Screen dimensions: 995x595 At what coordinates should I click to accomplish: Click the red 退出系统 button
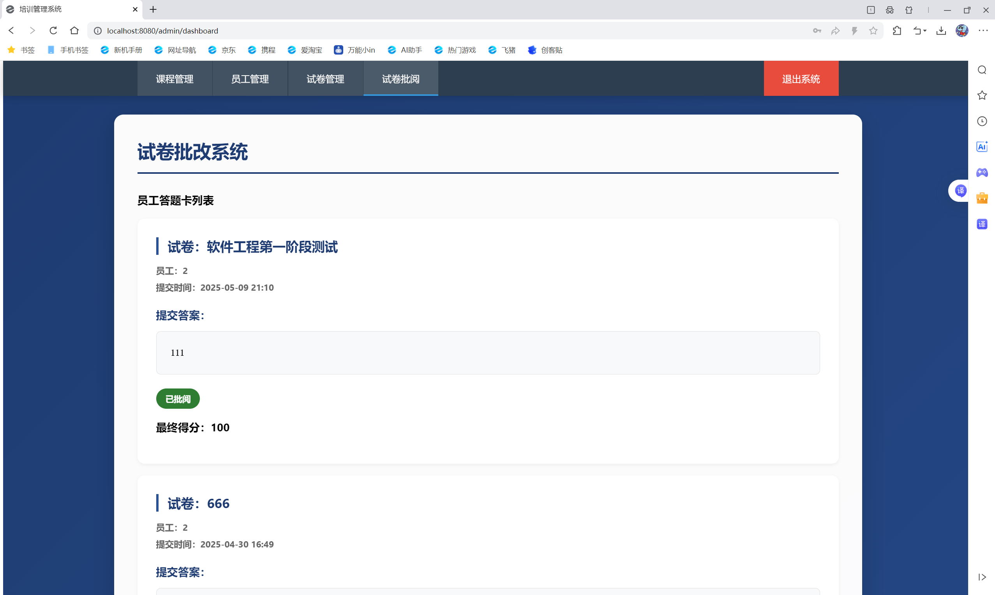pyautogui.click(x=801, y=79)
